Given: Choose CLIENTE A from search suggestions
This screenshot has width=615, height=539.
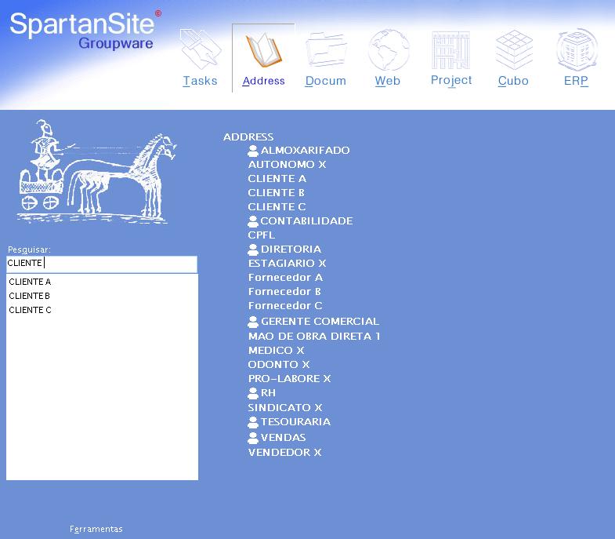Looking at the screenshot, I should click(x=30, y=282).
